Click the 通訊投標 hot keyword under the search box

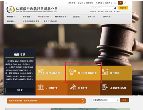93,11
